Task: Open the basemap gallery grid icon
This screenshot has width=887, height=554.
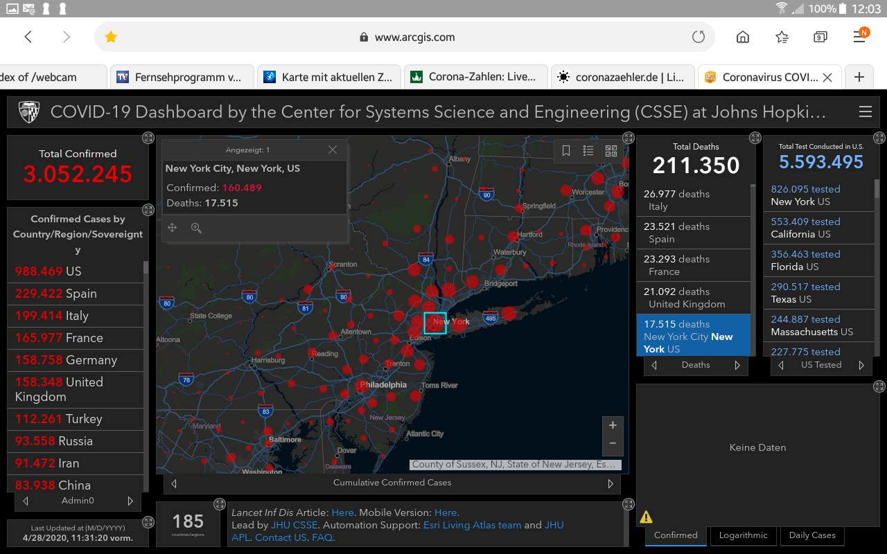Action: 611,151
